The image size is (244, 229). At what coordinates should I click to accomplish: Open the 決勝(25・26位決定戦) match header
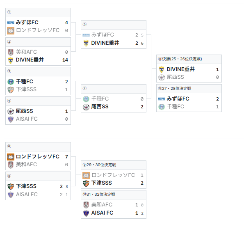click(x=189, y=59)
